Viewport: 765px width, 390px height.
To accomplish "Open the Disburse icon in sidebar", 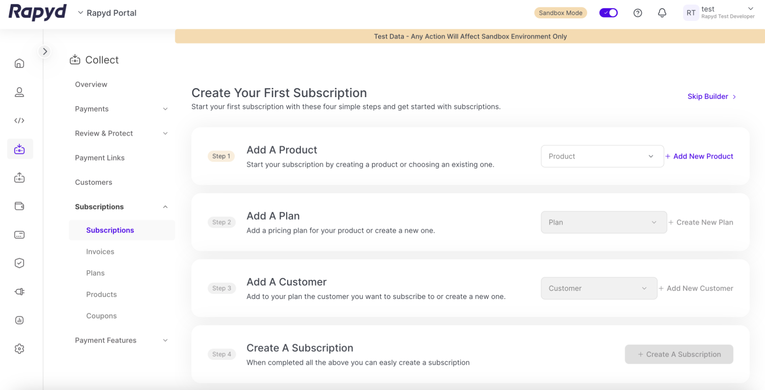I will click(19, 177).
